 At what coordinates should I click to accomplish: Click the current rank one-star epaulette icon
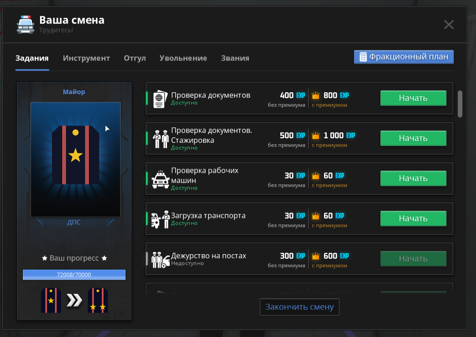tap(51, 300)
